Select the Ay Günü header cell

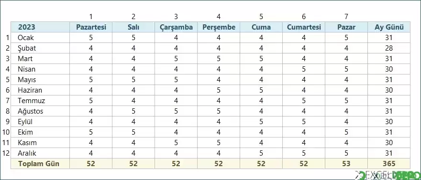pos(389,27)
